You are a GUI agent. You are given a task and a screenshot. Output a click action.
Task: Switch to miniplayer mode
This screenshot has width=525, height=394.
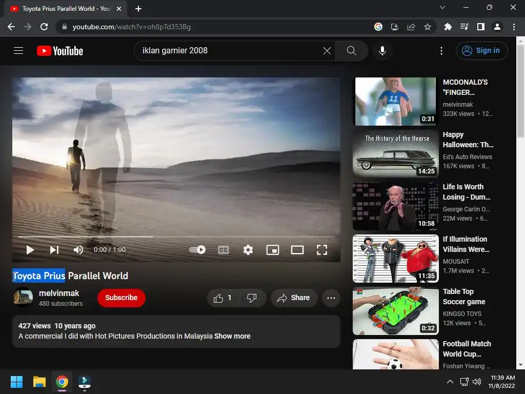tap(273, 250)
